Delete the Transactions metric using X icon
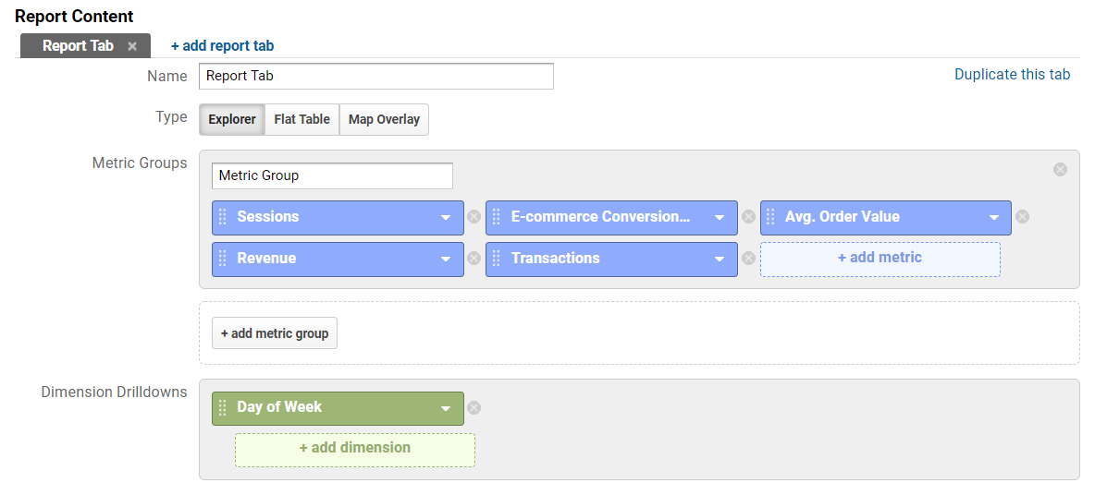Image resolution: width=1095 pixels, height=495 pixels. click(x=748, y=259)
